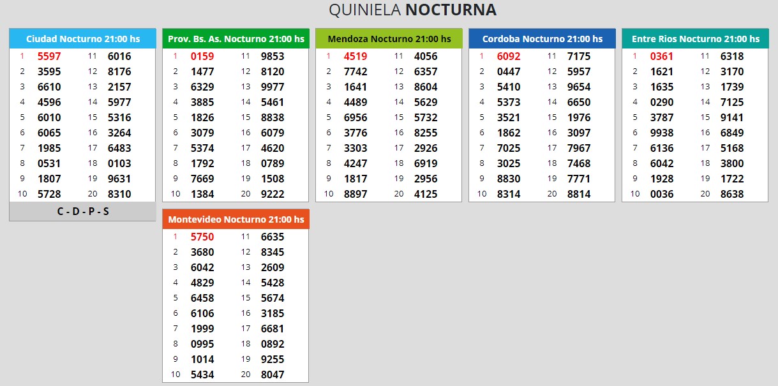Click Ciudad's red first prize number 5597
The image size is (778, 386).
pos(49,56)
